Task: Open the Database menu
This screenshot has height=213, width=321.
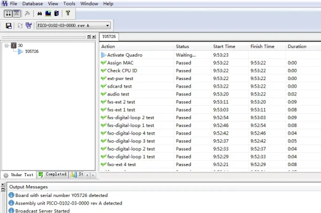Action: point(33,4)
